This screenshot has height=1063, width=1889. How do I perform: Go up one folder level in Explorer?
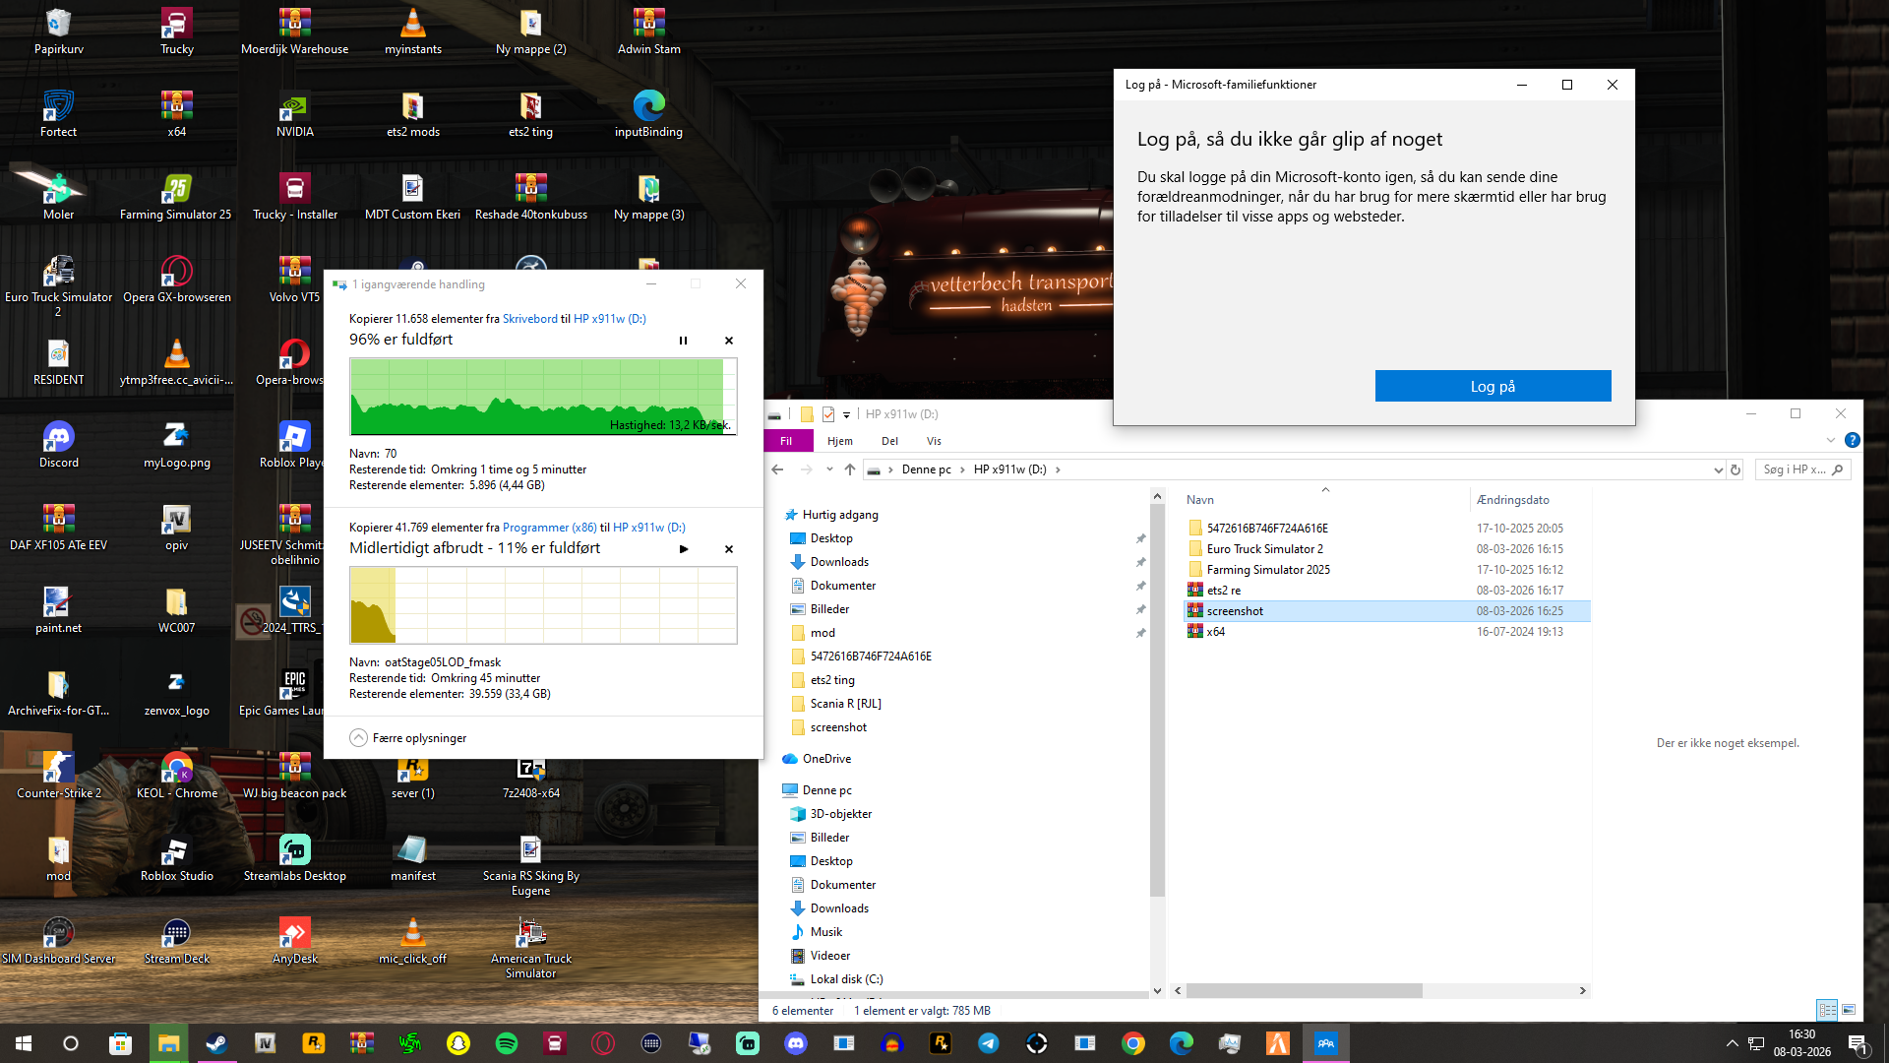[850, 469]
